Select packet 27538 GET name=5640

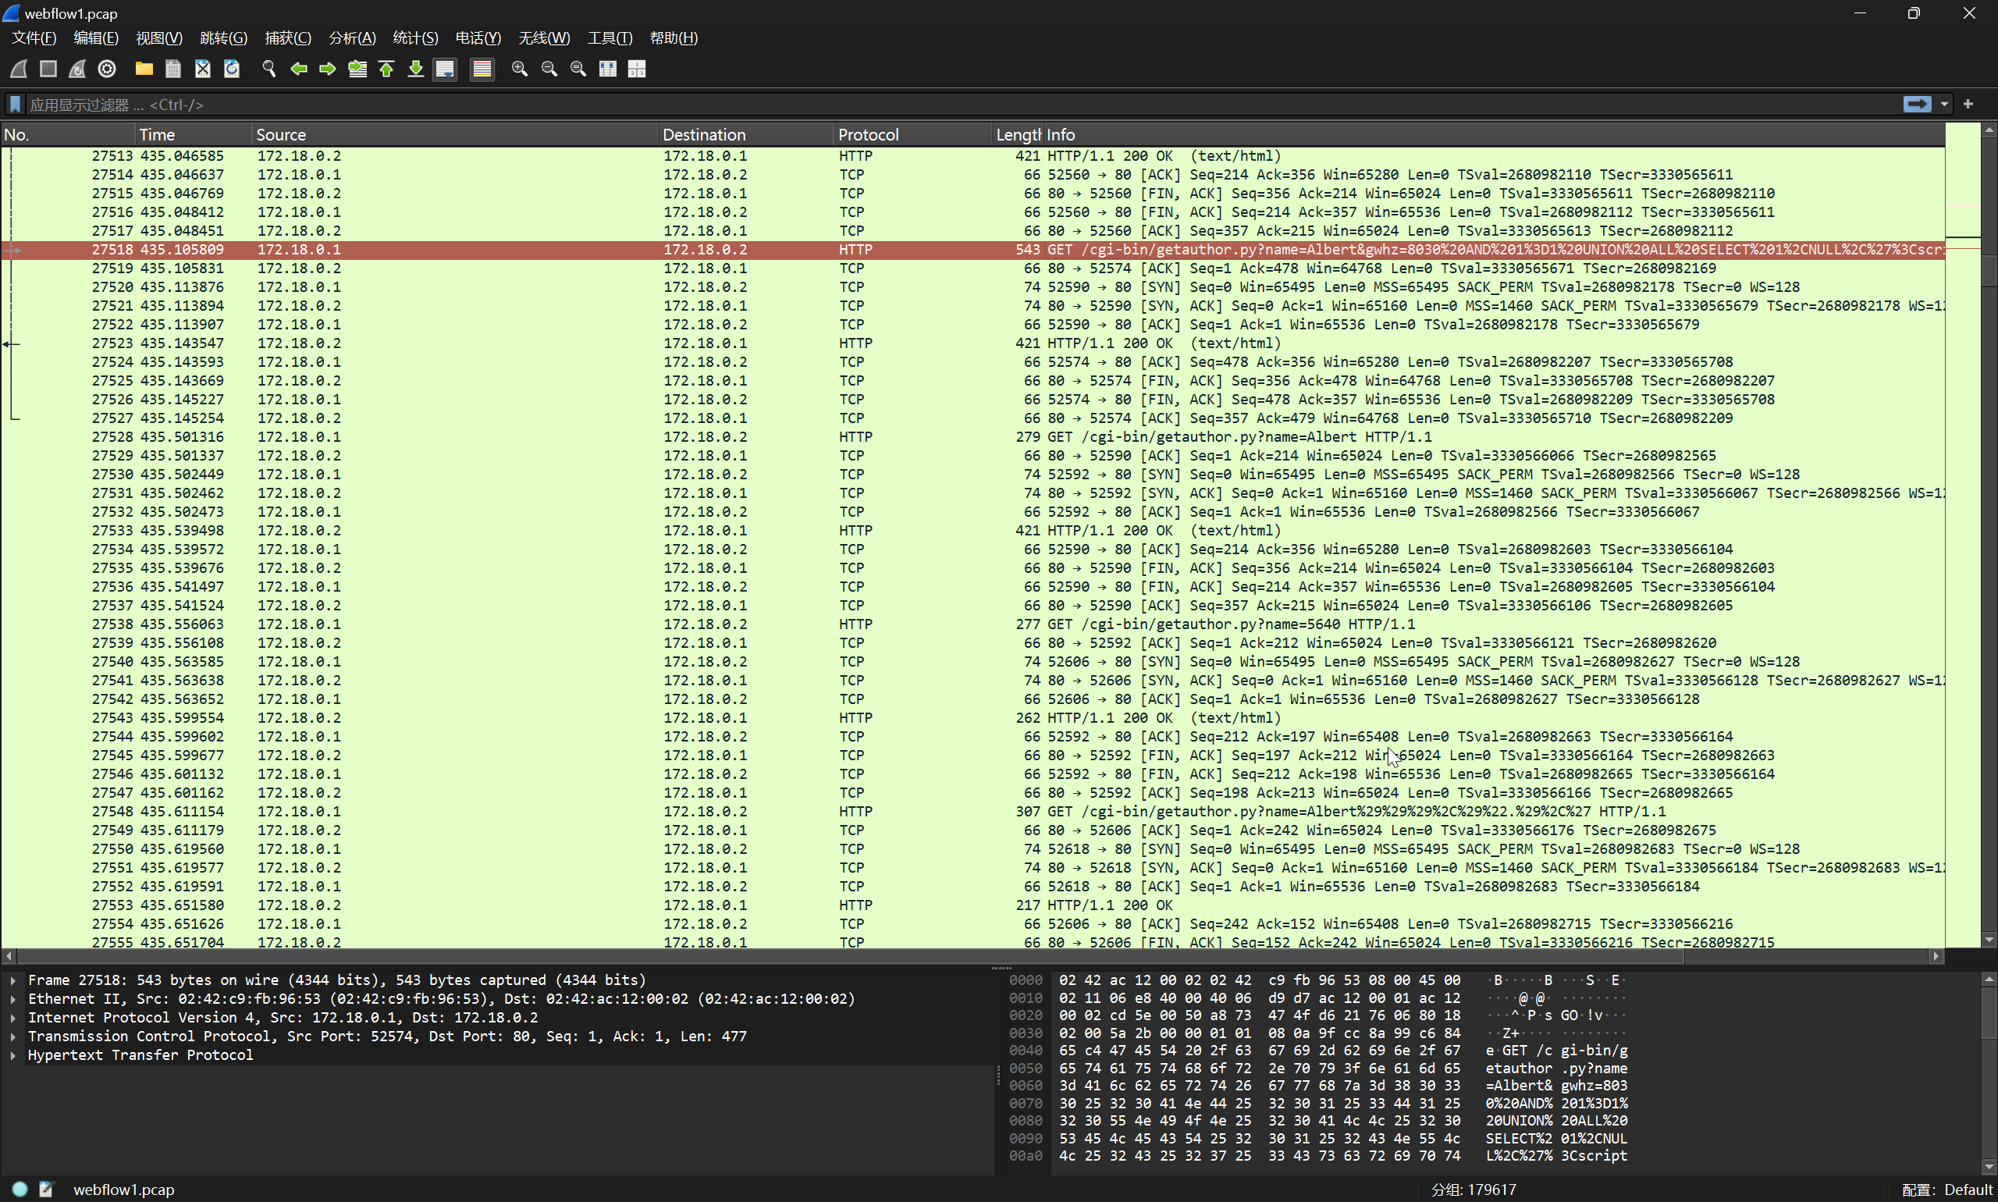click(x=972, y=624)
